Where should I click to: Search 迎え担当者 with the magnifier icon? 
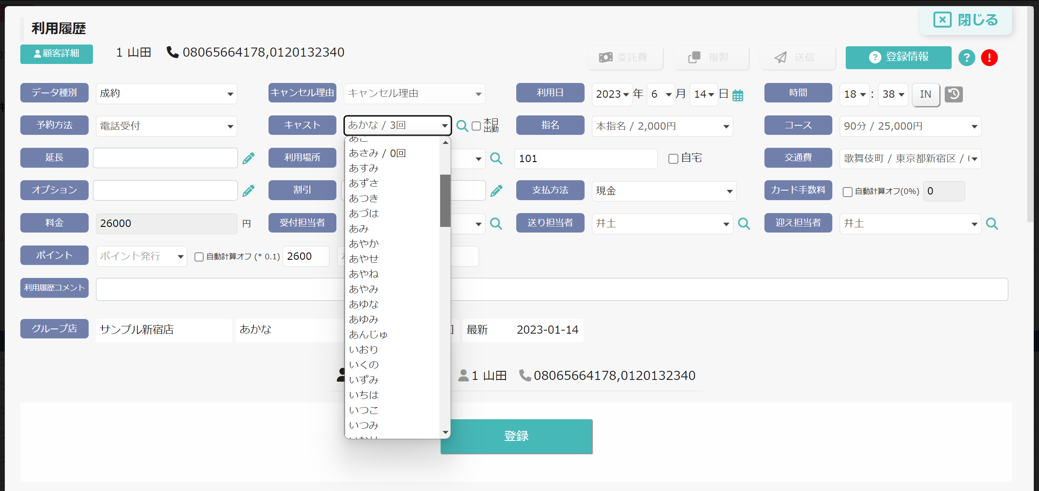[x=992, y=223]
